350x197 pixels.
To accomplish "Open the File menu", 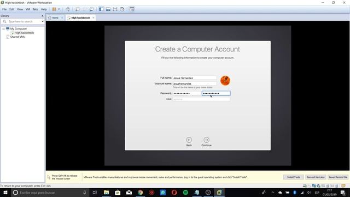I will (4, 9).
